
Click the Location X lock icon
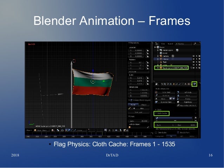[148, 51]
